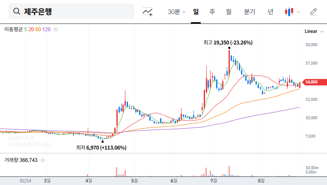Select the 월 monthly tab
The width and height of the screenshot is (327, 185).
[x=229, y=12]
